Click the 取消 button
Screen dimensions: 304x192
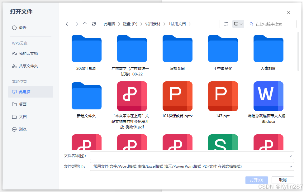coord(283,180)
